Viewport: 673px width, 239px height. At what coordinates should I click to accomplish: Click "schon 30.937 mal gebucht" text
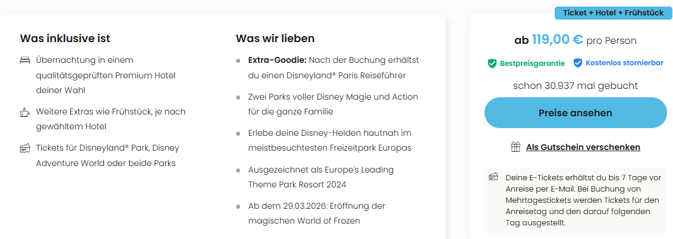pos(575,85)
